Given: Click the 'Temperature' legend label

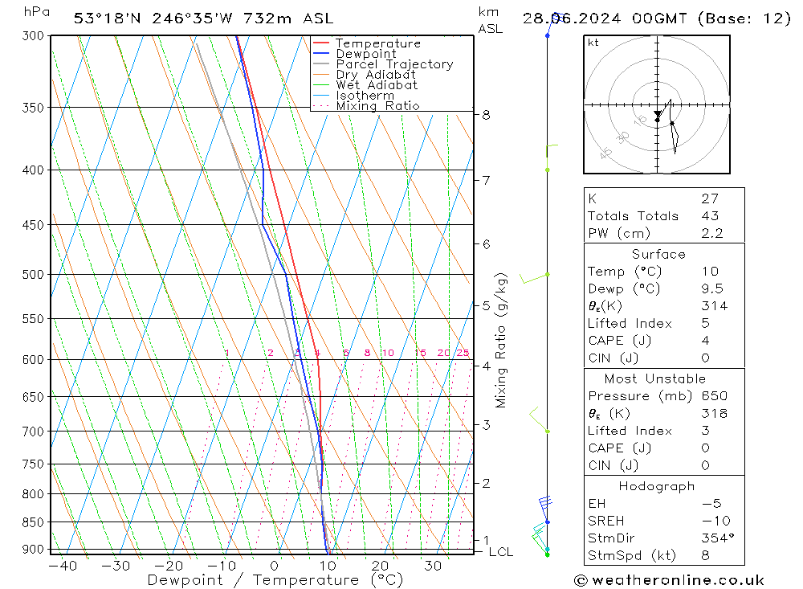Looking at the screenshot, I should (378, 43).
